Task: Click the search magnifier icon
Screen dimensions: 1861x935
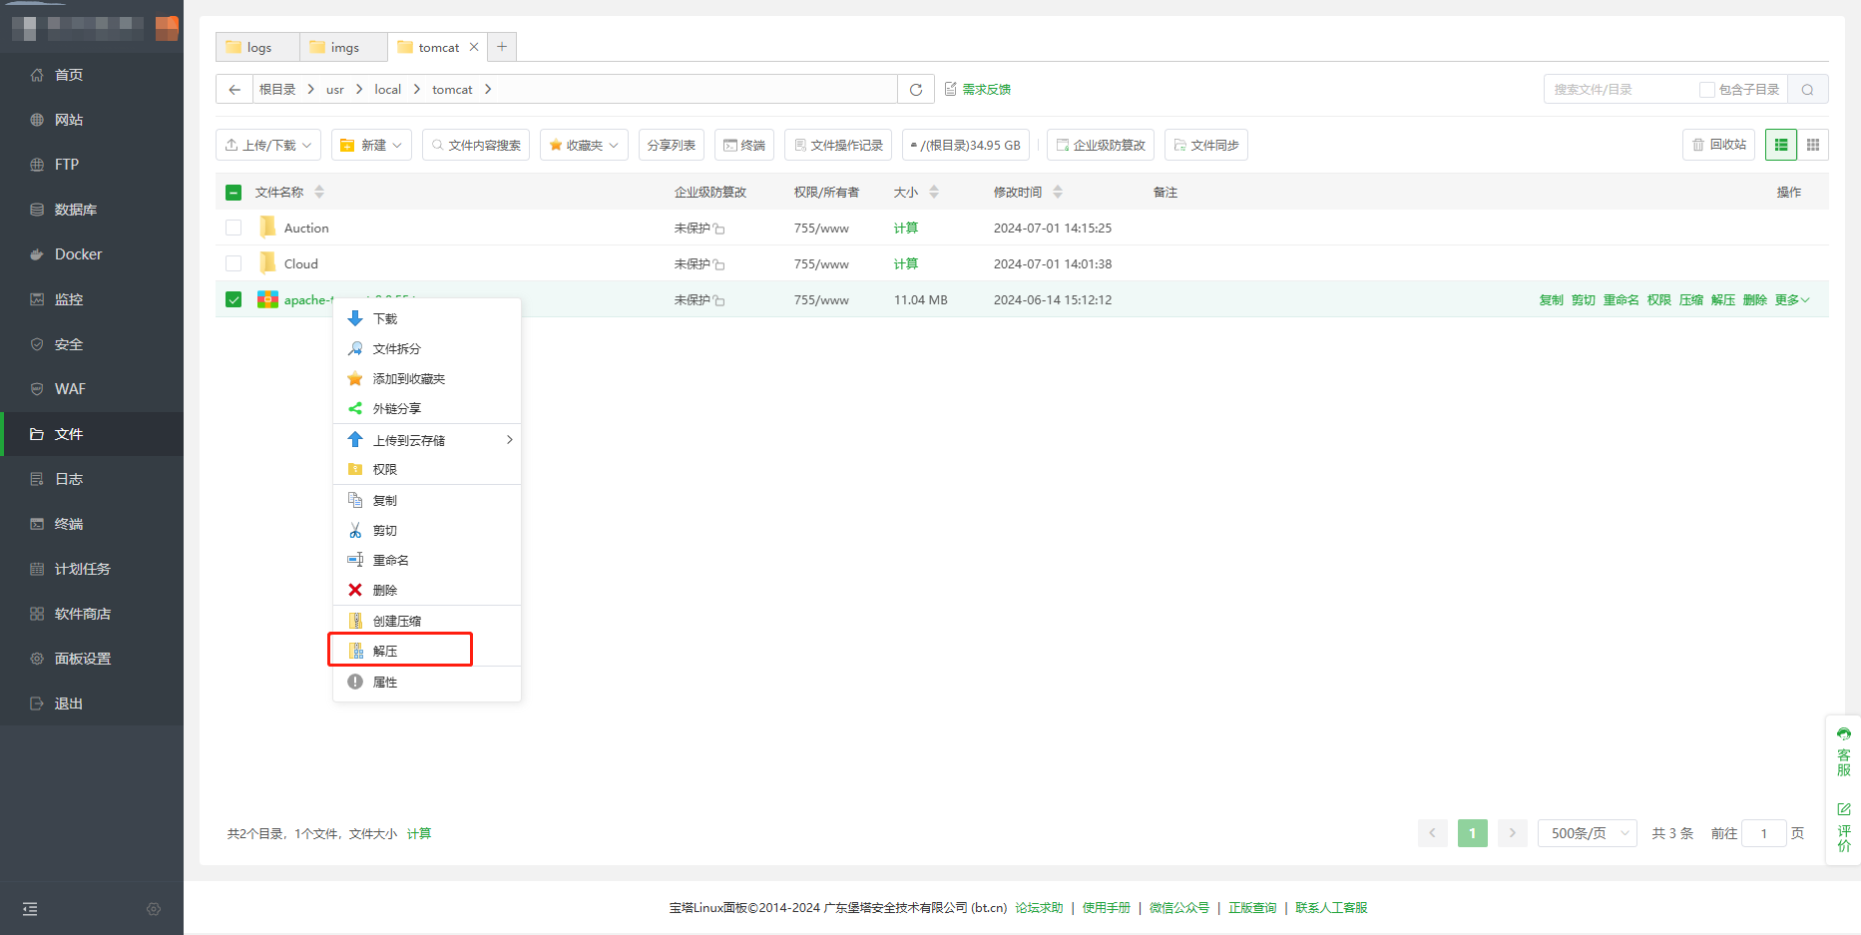Action: (1807, 90)
